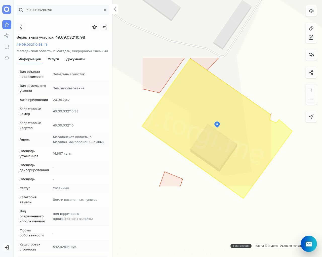Open the map layers panel
The image size is (322, 257).
pyautogui.click(x=311, y=11)
